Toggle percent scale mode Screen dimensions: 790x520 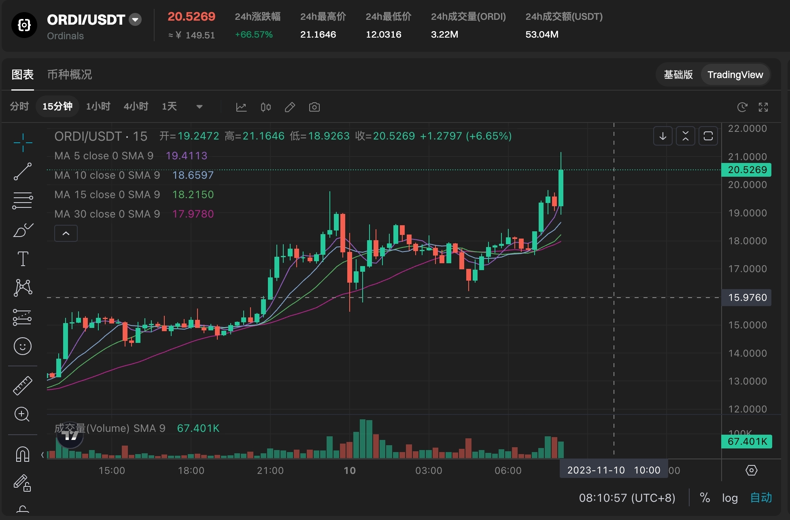[x=705, y=498]
